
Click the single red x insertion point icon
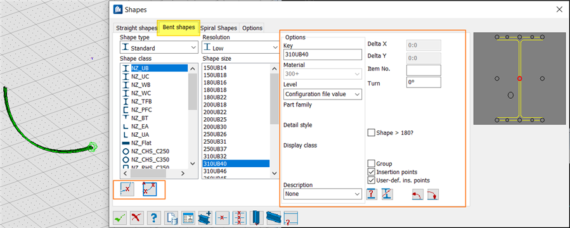click(x=222, y=218)
